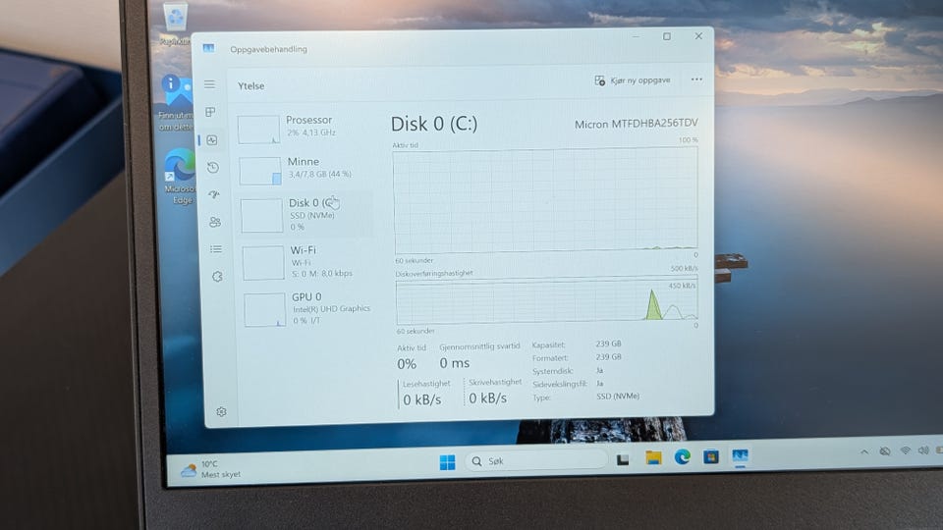Open the hamburger navigation menu
Viewport: 943px width, 530px height.
(x=209, y=84)
